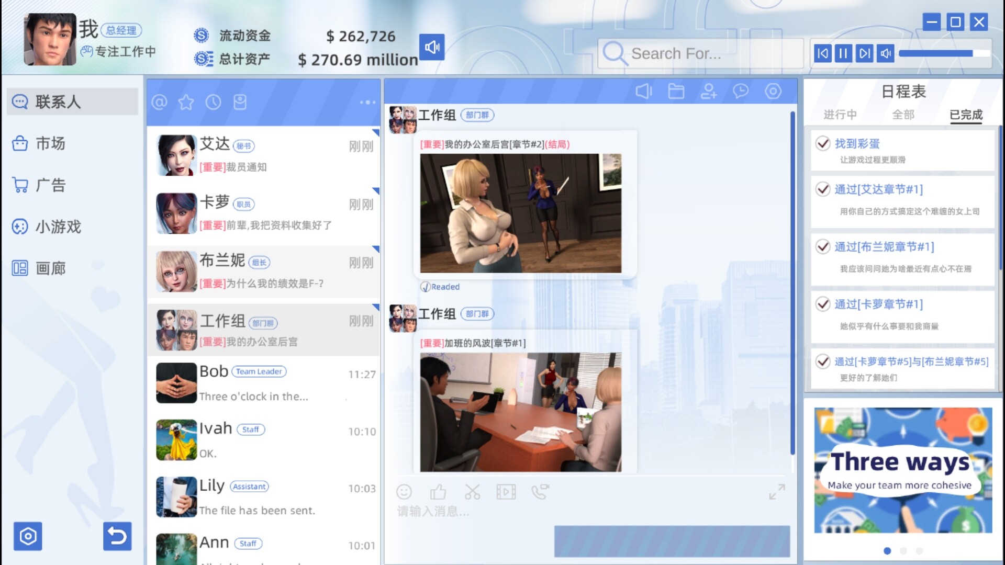Open the 画廊 gallery panel
This screenshot has width=1005, height=565.
pos(50,268)
